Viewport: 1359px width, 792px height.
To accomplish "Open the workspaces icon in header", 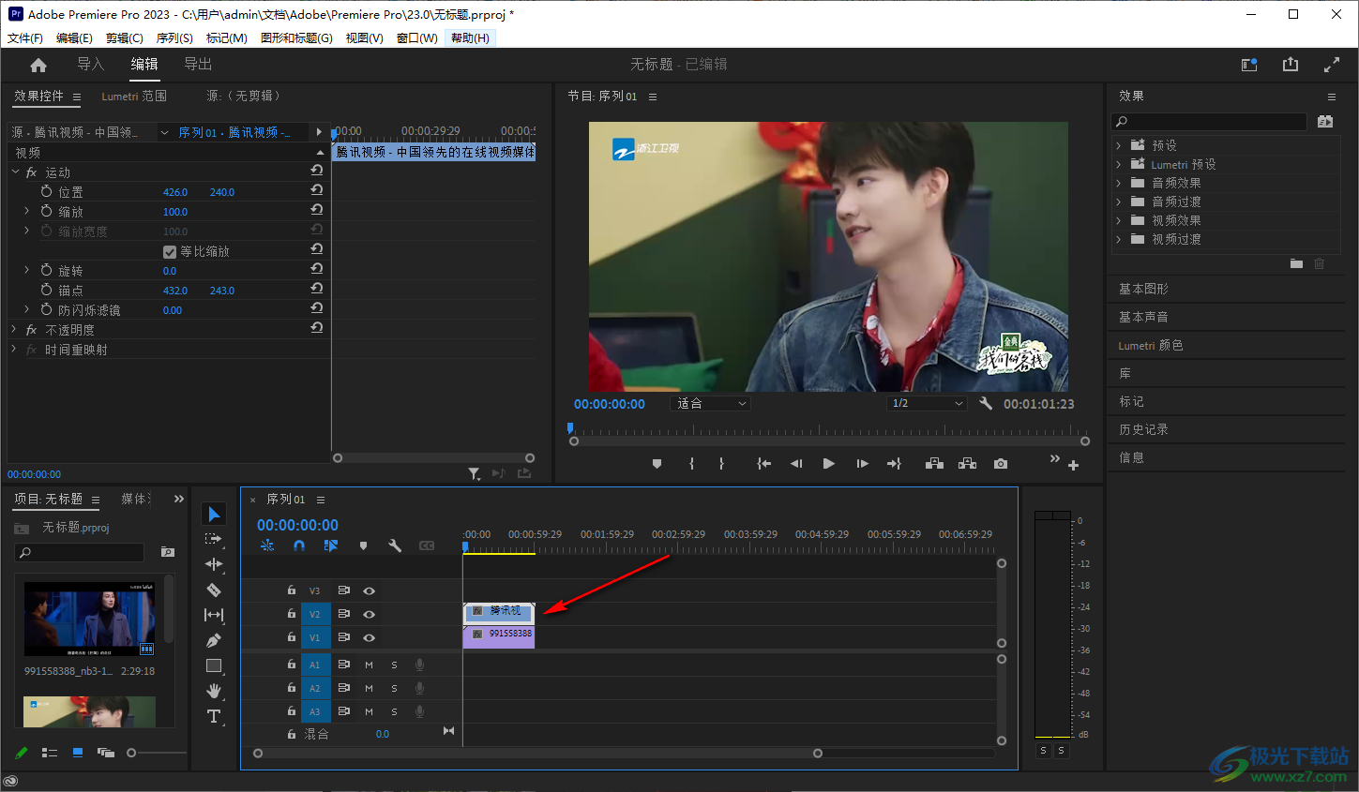I will coord(1249,65).
